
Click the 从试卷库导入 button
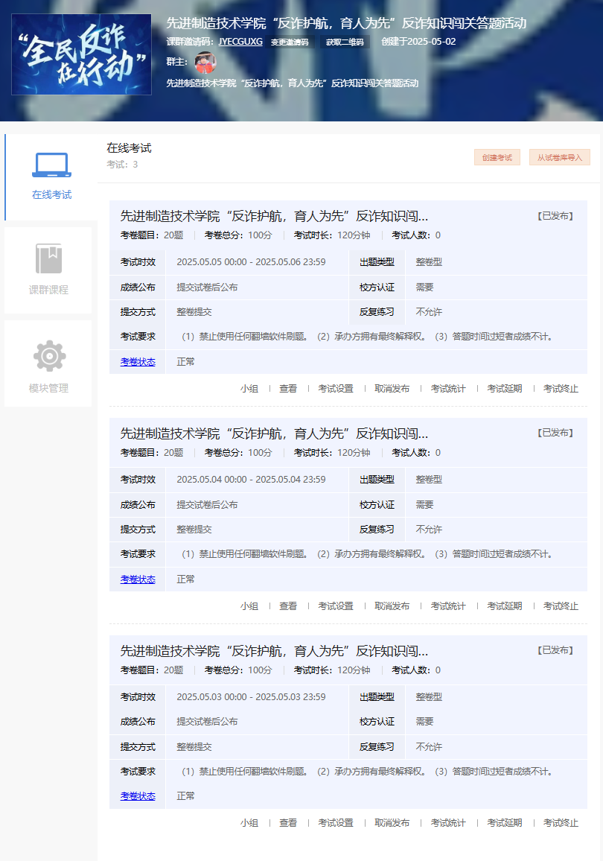click(x=559, y=157)
